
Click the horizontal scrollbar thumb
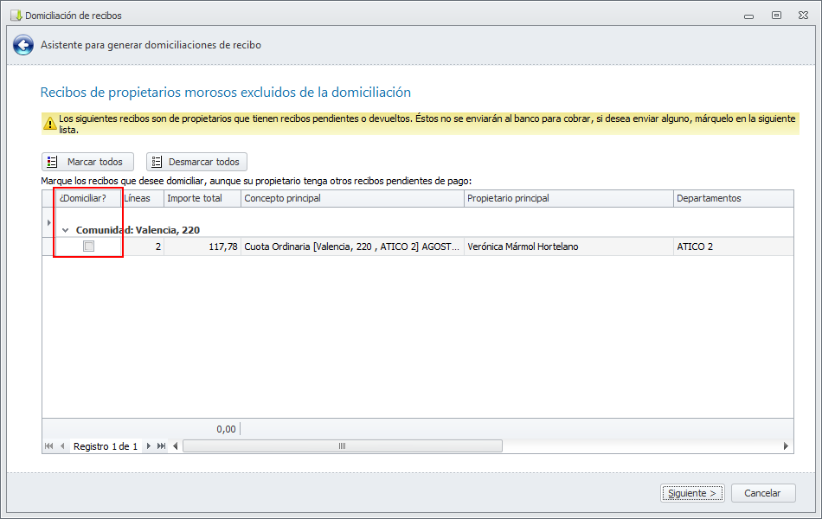click(343, 446)
